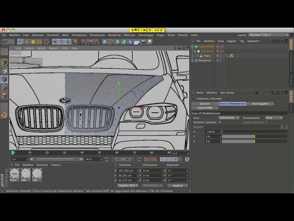Screen dimensions: 294x221
Task: Activate Edges mode icon
Action: [x=4, y=87]
